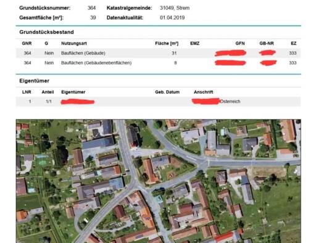Click the Fläche [m²] column header
Screen dimensions: 324x243
[x=167, y=43]
